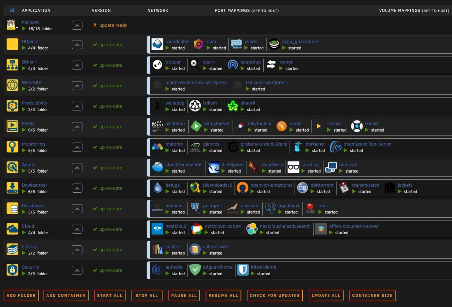
Task: Click the RESUME ALL button
Action: pos(223,295)
